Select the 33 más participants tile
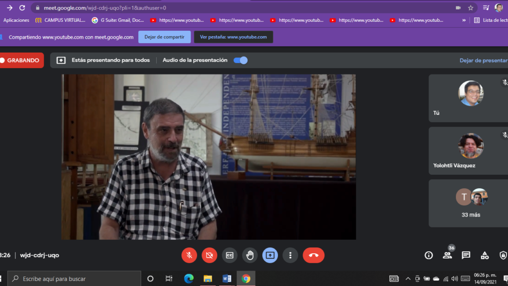The image size is (508, 286). coord(470,203)
